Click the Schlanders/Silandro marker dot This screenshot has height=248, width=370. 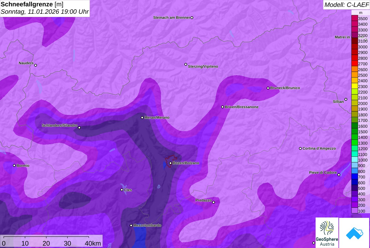tap(79, 128)
